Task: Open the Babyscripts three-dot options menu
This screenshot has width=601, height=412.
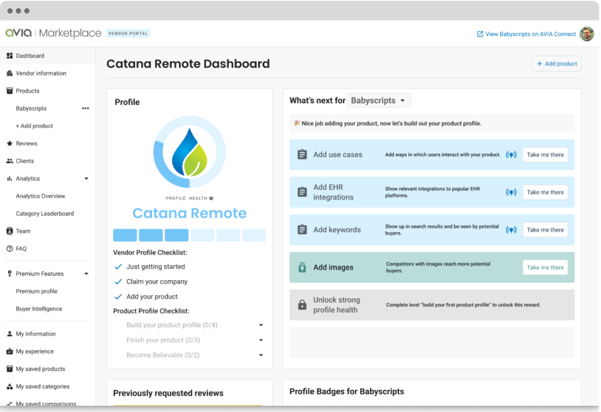Action: [x=85, y=108]
